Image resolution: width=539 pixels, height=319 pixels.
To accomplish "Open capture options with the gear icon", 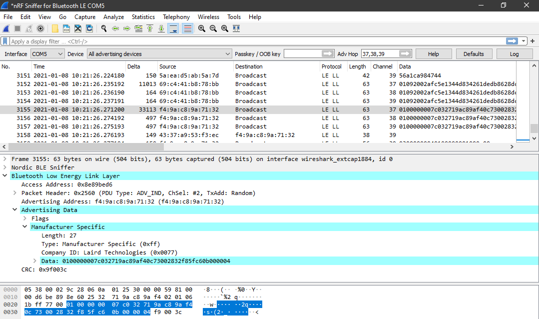I will [40, 28].
